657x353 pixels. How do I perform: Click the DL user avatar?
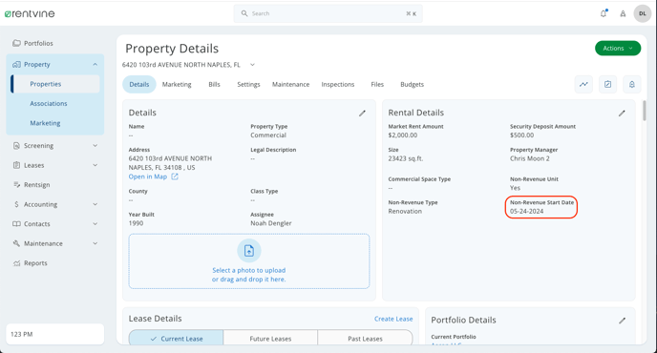[642, 13]
